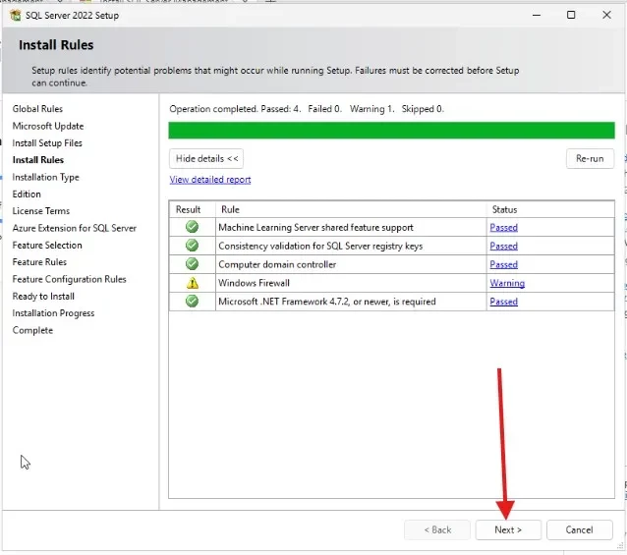Select Edition step in sidebar

(27, 194)
